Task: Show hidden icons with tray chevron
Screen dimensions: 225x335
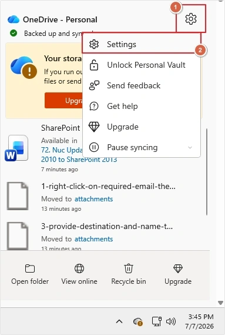Action: coord(119,321)
